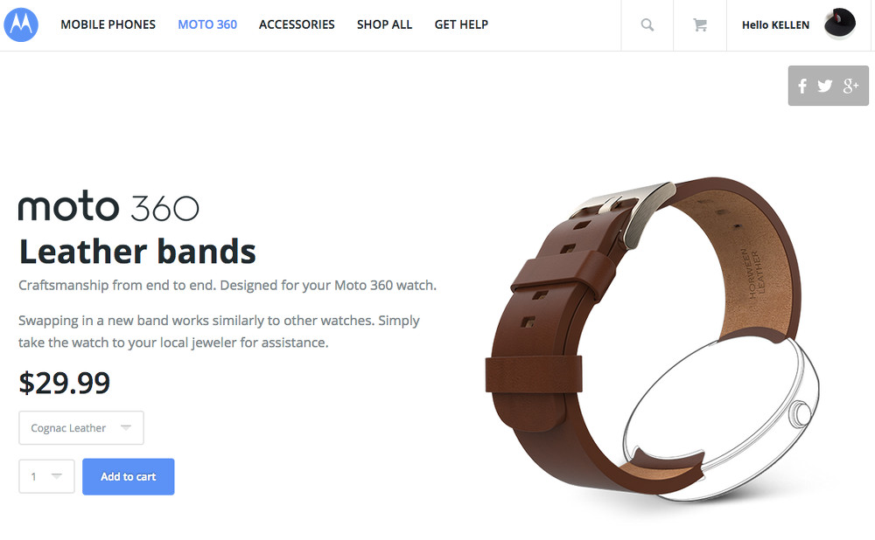Share on Google Plus icon

click(x=850, y=86)
